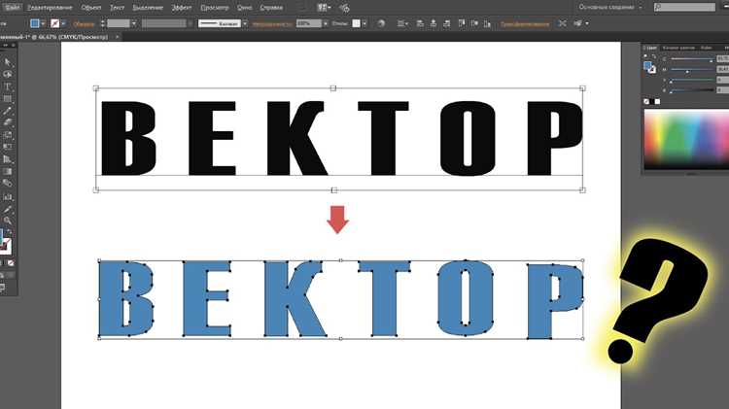Click horizontal align right icon
This screenshot has height=409, width=729.
(447, 23)
